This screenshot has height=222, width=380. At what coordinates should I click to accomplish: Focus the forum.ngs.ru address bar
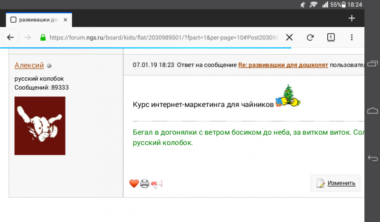click(164, 37)
